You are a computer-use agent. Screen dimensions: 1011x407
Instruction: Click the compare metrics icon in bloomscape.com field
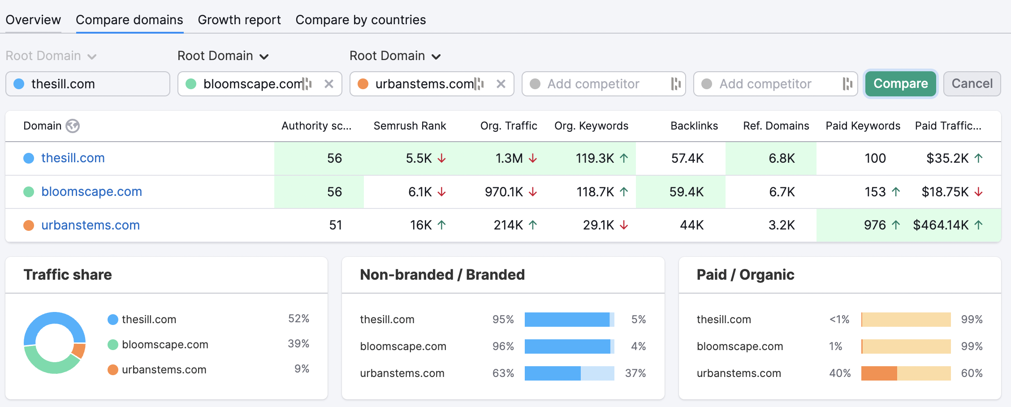307,84
